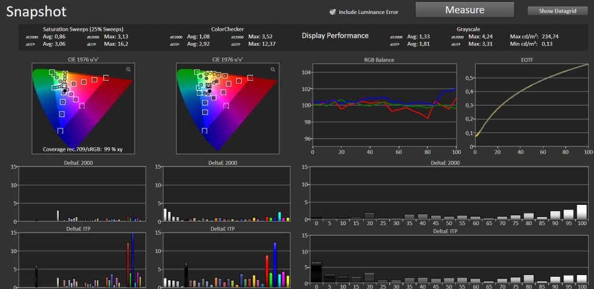
Task: Click the 100 percent bar in Grayscale DeltaE 2000
Action: pyautogui.click(x=581, y=212)
